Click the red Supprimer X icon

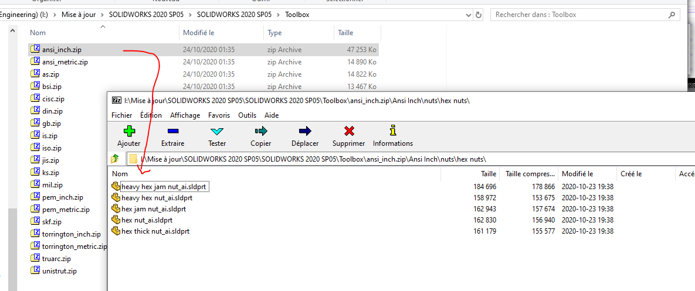[x=349, y=131]
